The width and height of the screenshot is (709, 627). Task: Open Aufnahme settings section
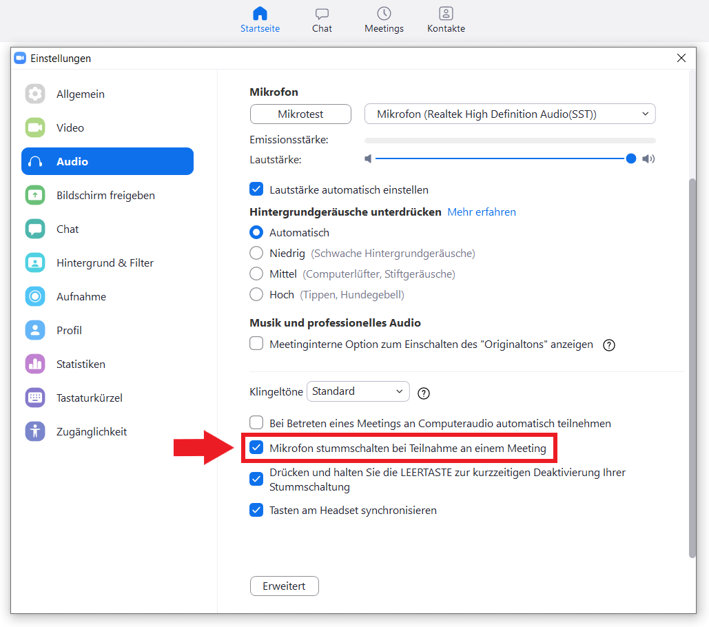pos(107,296)
